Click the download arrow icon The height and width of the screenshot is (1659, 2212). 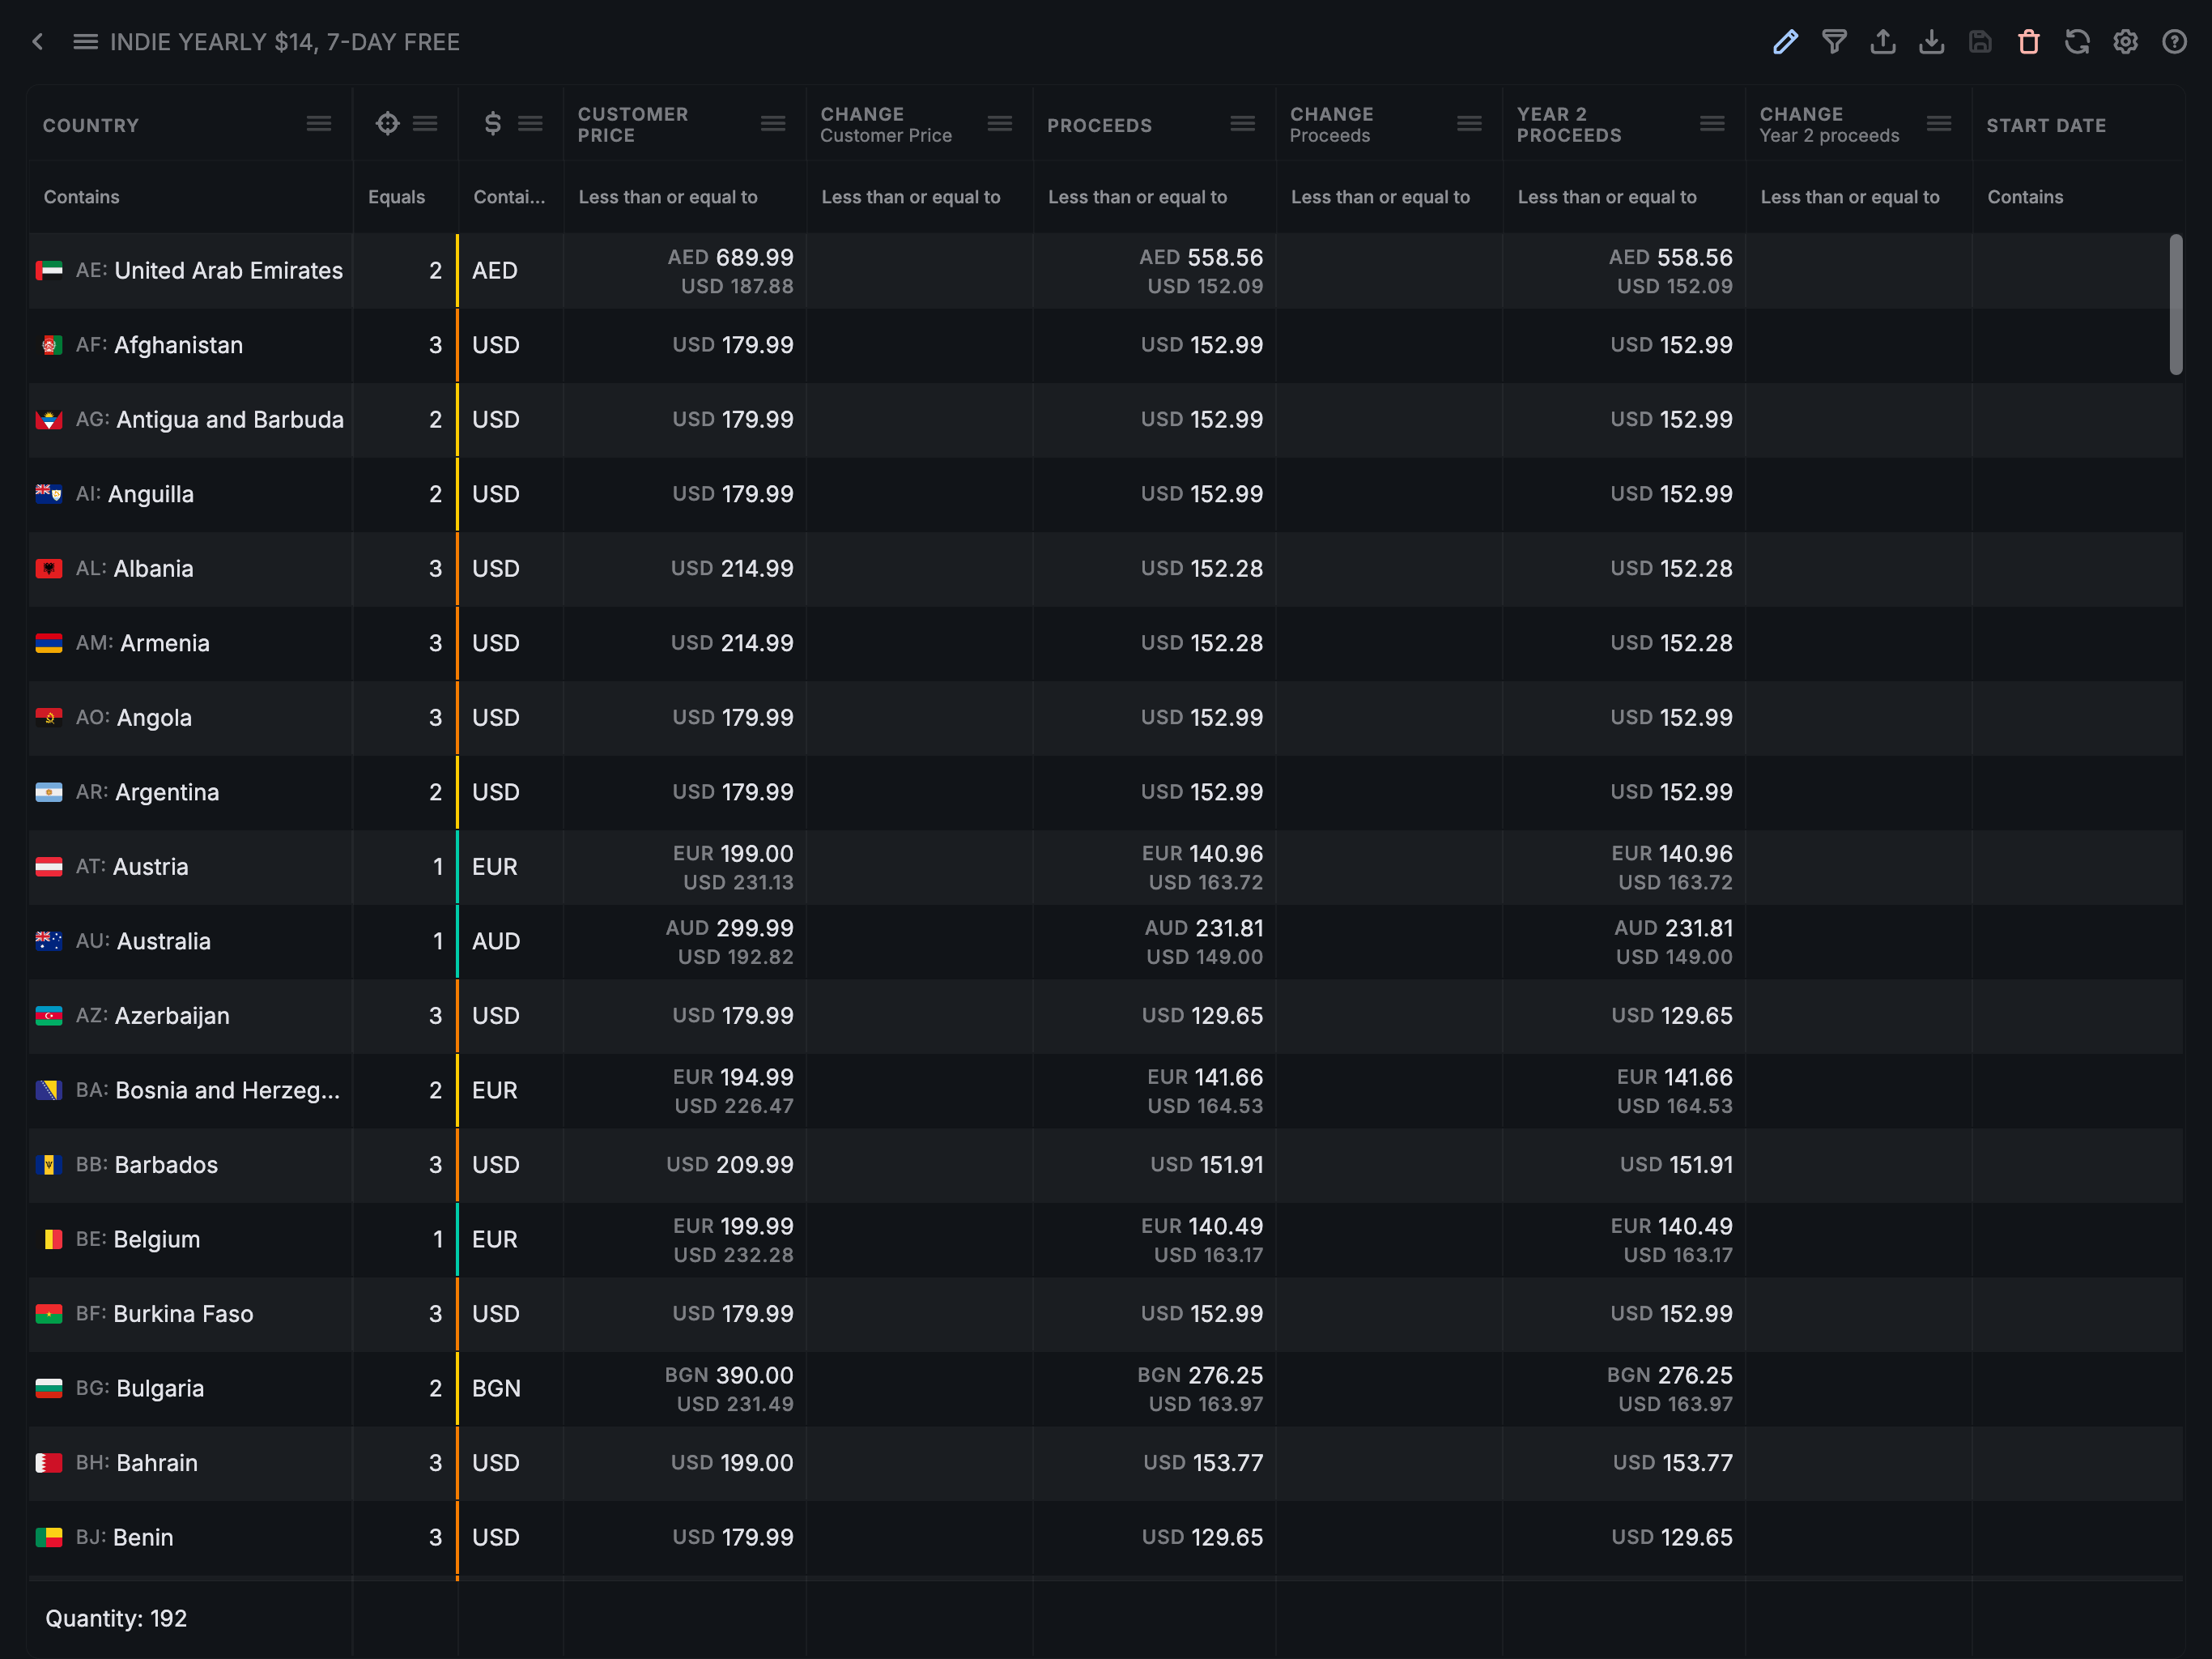click(x=1931, y=42)
